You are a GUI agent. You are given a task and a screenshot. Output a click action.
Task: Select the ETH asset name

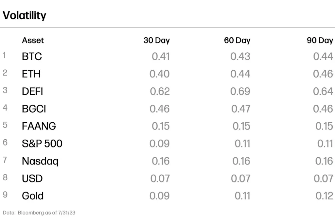31,74
